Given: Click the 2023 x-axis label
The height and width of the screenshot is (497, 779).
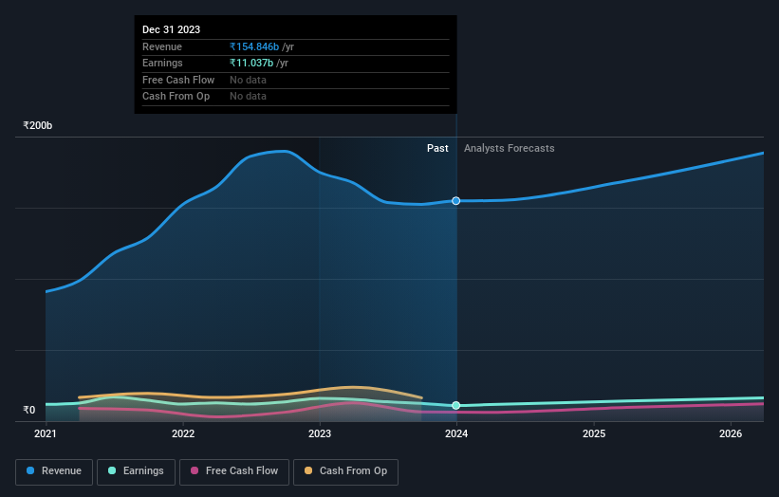Looking at the screenshot, I should [320, 433].
